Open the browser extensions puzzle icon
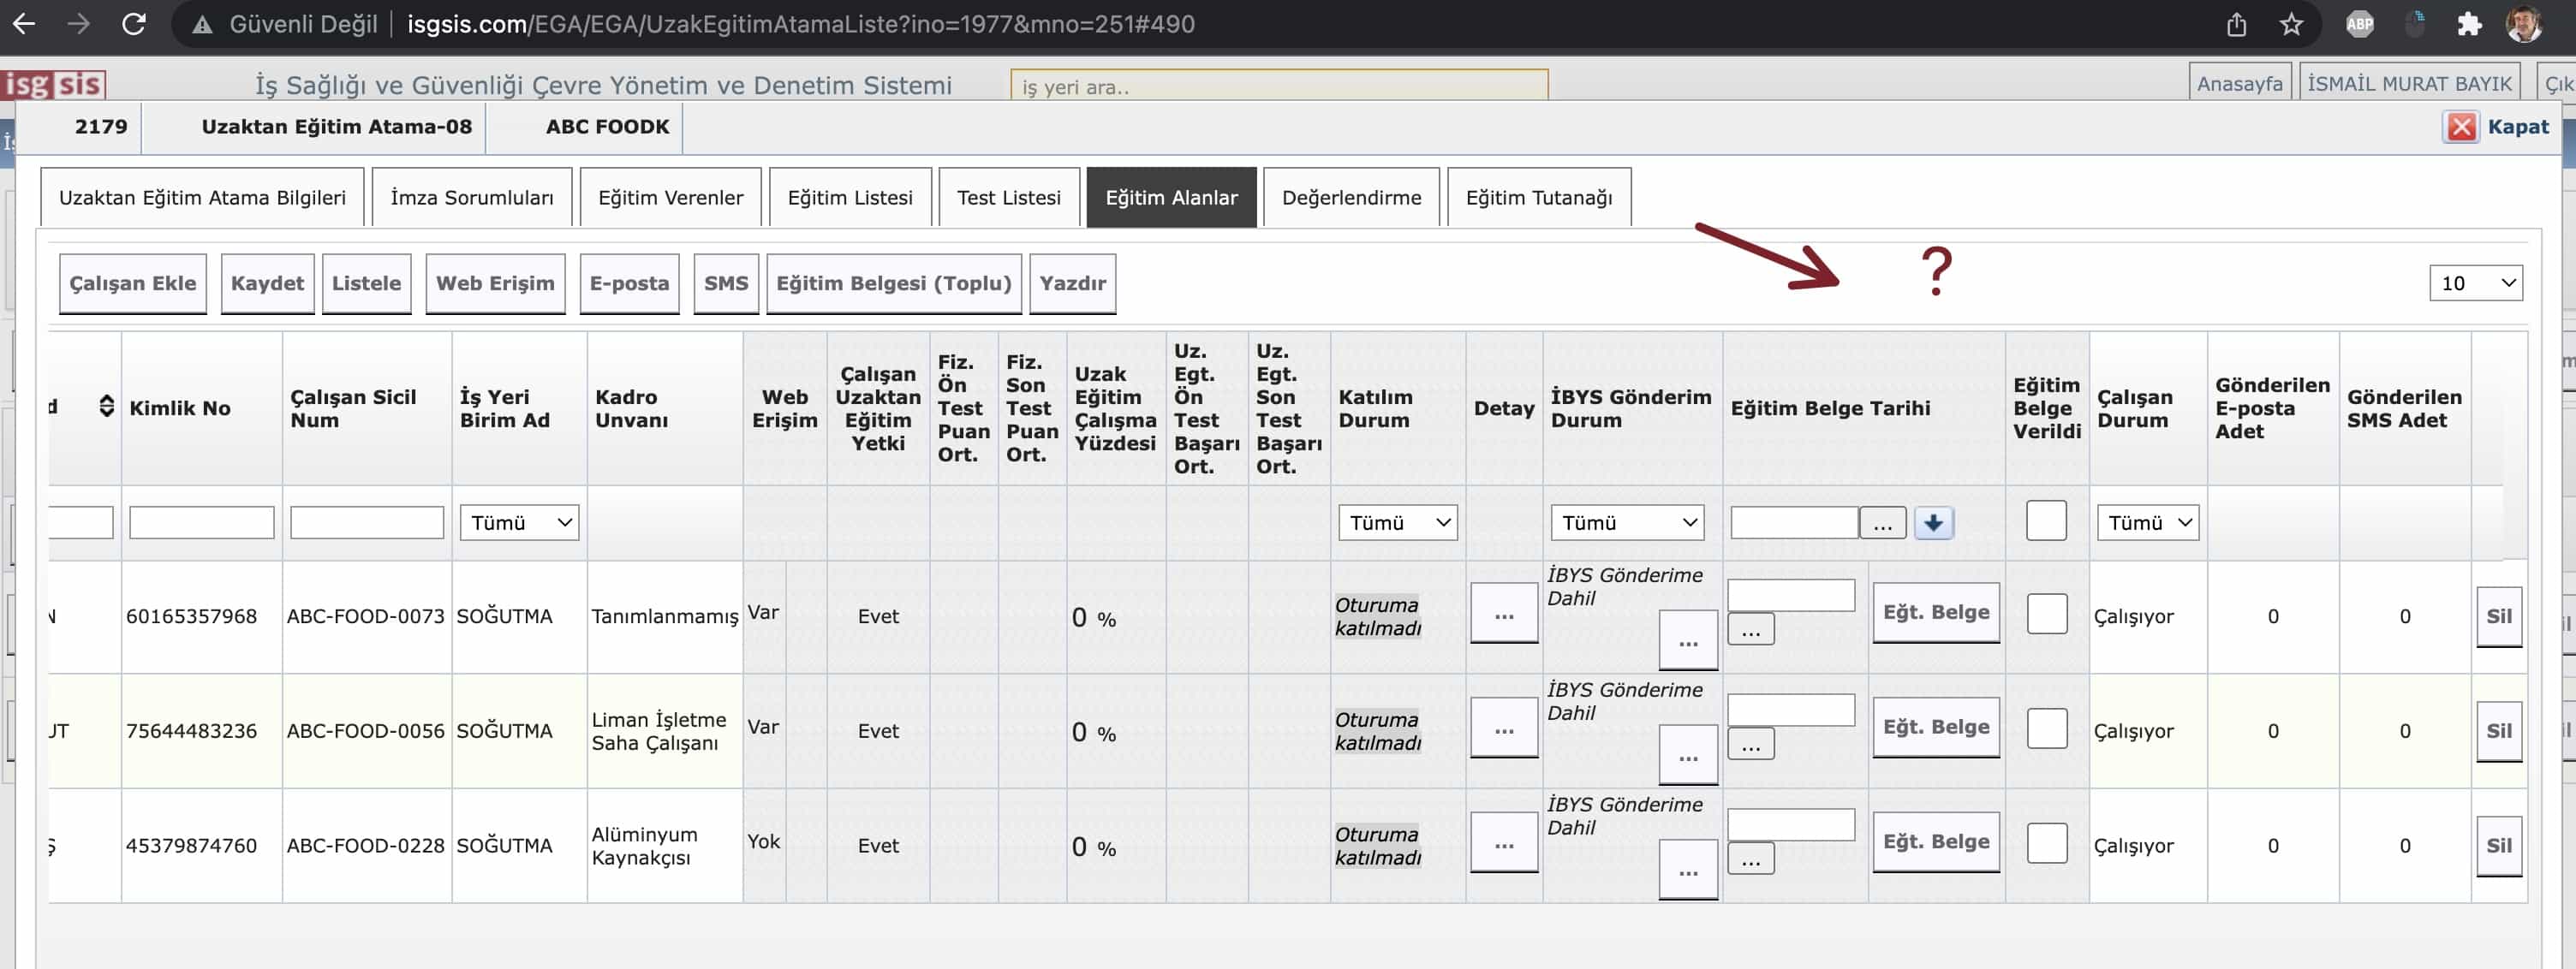This screenshot has width=2576, height=969. tap(2469, 24)
